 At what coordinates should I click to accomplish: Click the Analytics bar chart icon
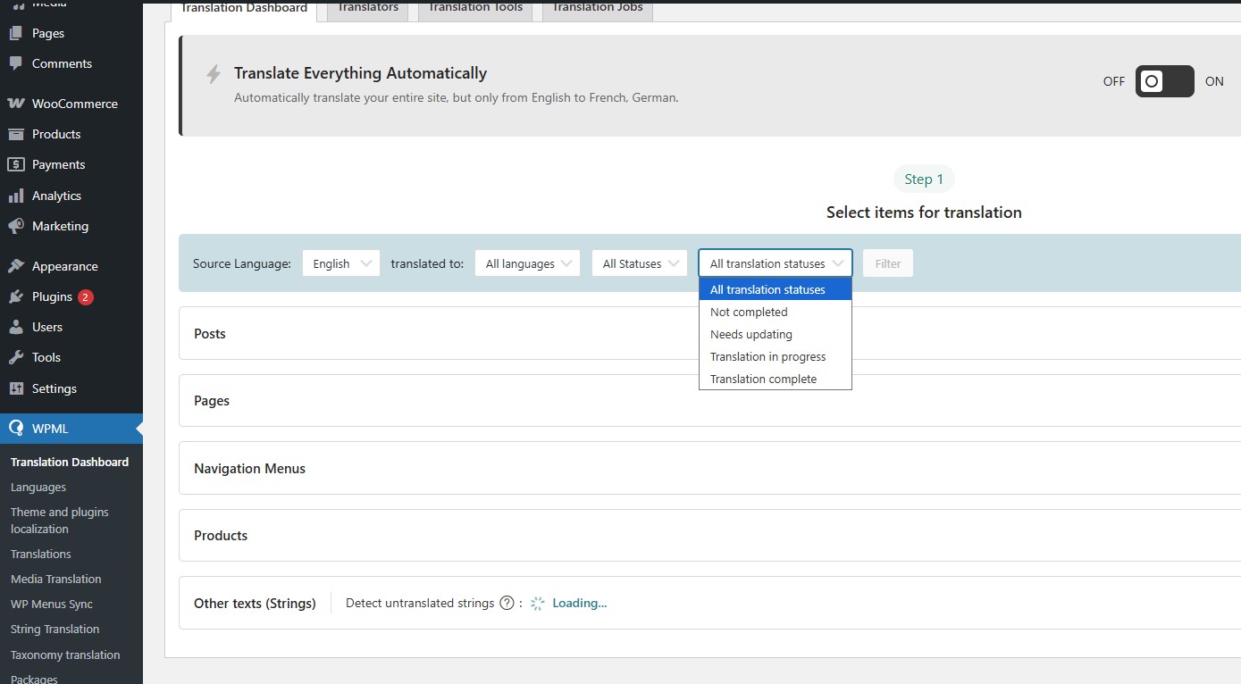(16, 196)
